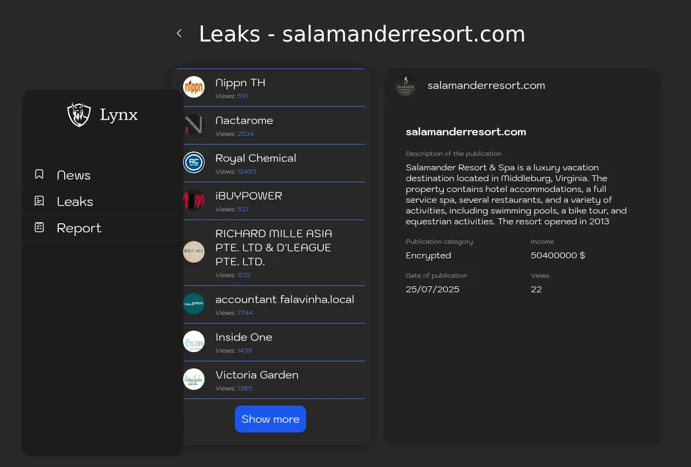
Task: Click the Report checklist icon
Action: tap(39, 227)
